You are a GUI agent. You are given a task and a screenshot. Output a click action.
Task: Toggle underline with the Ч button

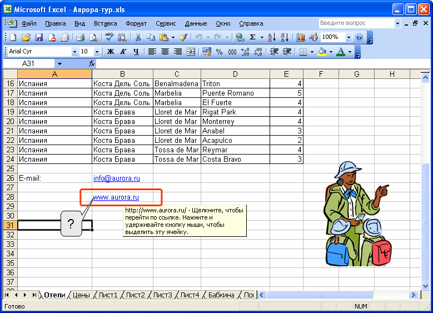click(x=136, y=51)
